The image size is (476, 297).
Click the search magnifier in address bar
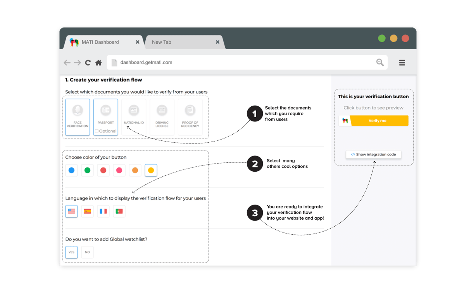click(x=380, y=62)
